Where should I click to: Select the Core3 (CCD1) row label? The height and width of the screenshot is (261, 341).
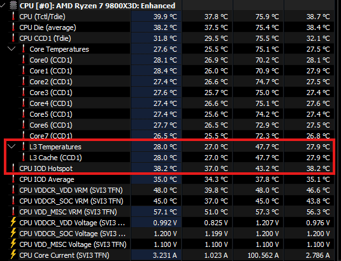pyautogui.click(x=51, y=93)
